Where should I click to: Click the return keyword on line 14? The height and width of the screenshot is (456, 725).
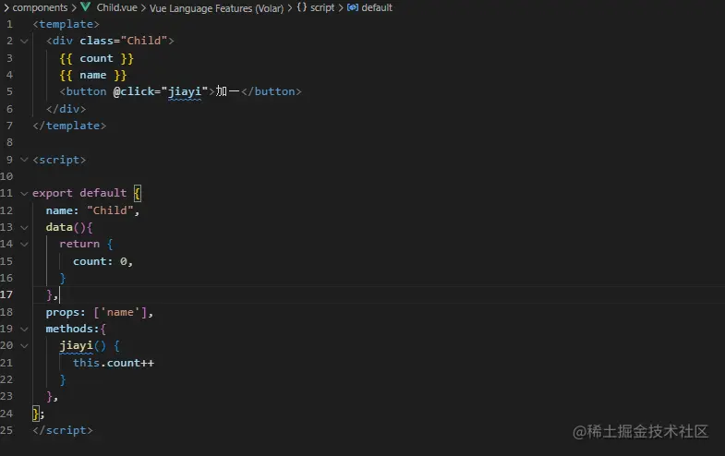pos(79,244)
